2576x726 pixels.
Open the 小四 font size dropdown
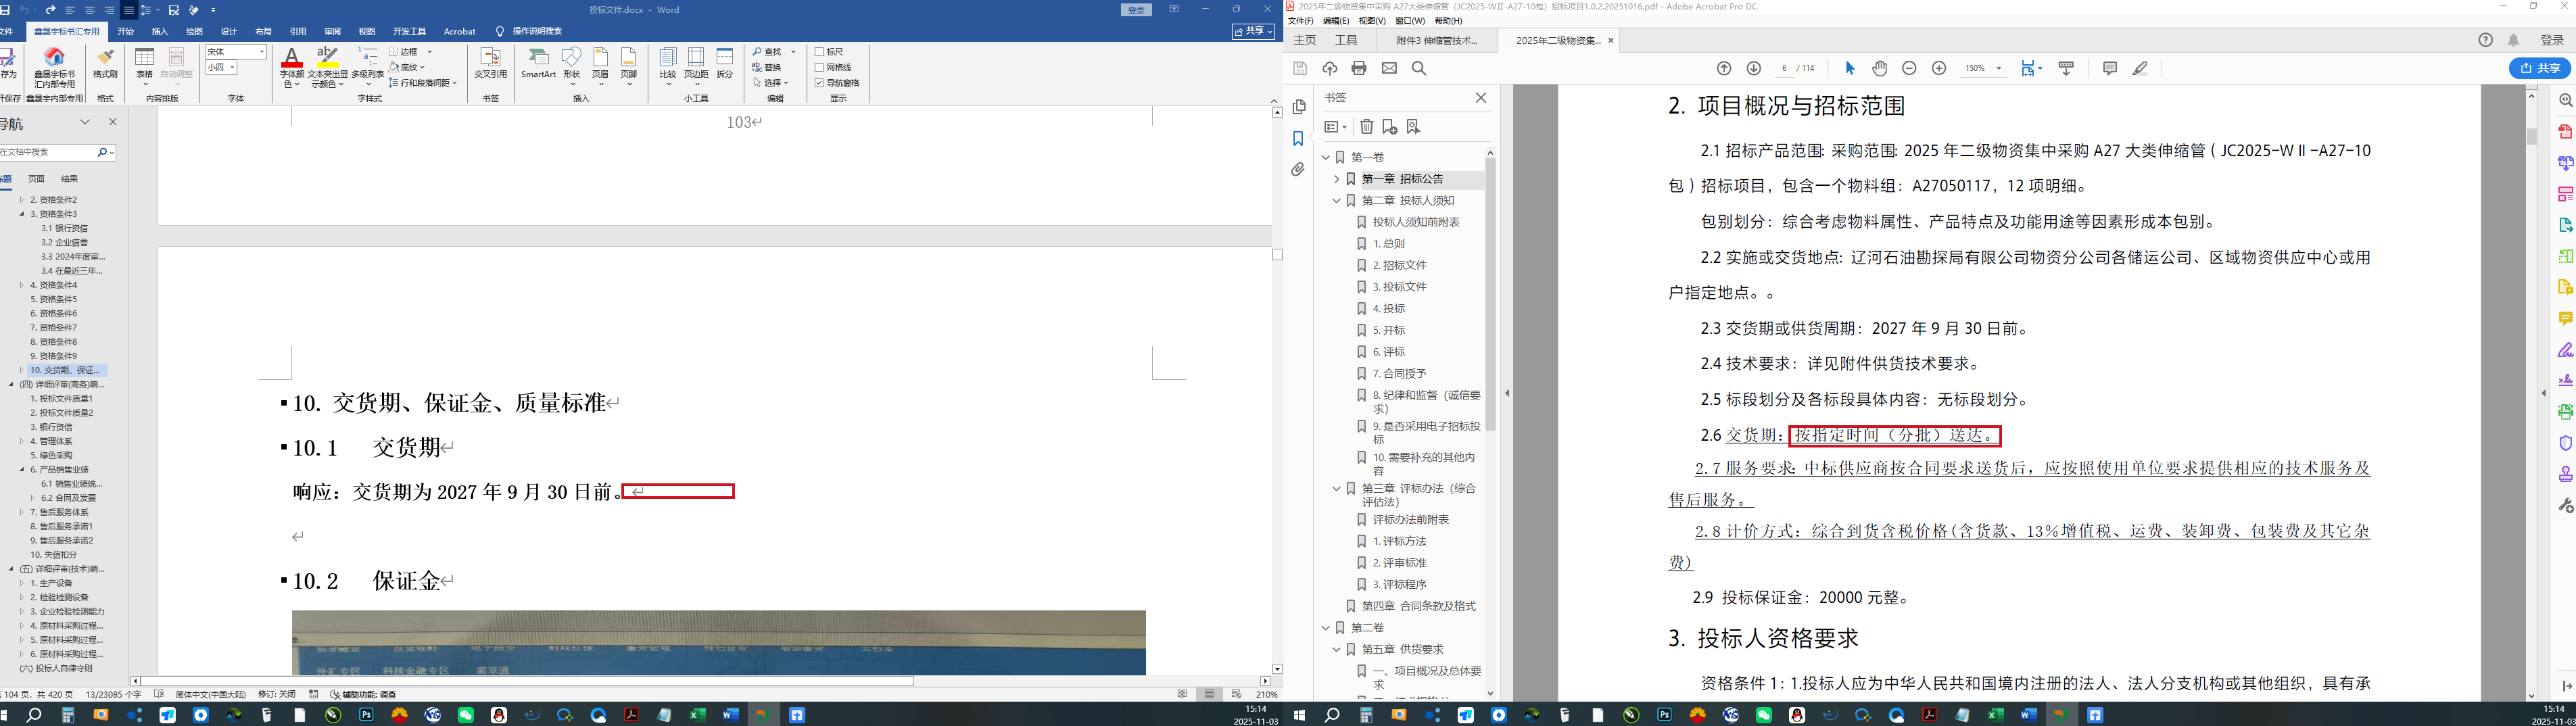coord(232,68)
